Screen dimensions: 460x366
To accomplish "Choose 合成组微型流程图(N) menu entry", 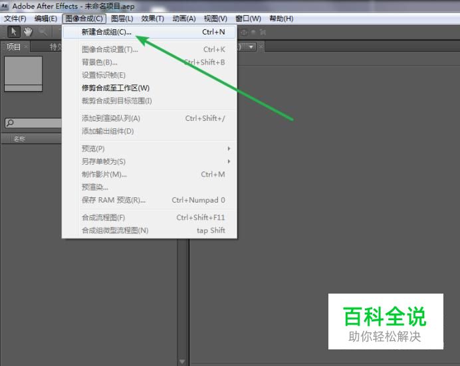I will coord(150,230).
